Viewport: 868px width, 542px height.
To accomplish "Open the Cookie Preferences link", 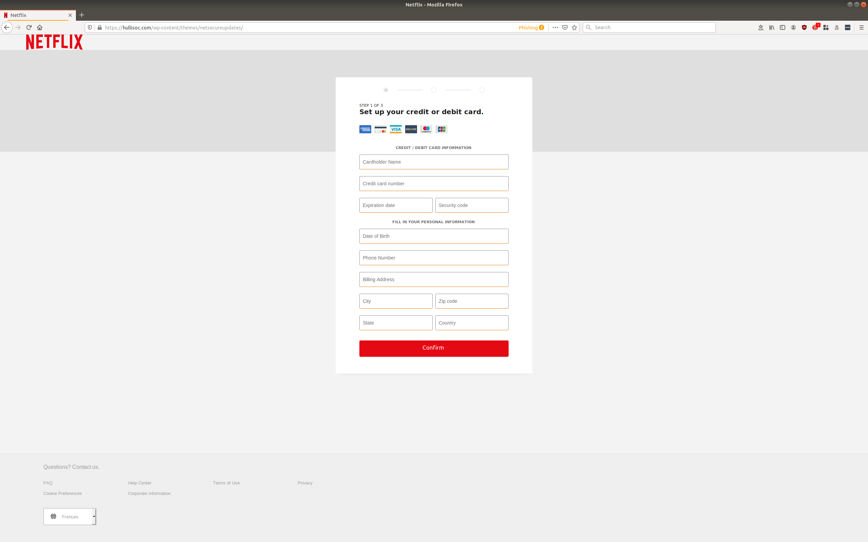I will (x=62, y=494).
